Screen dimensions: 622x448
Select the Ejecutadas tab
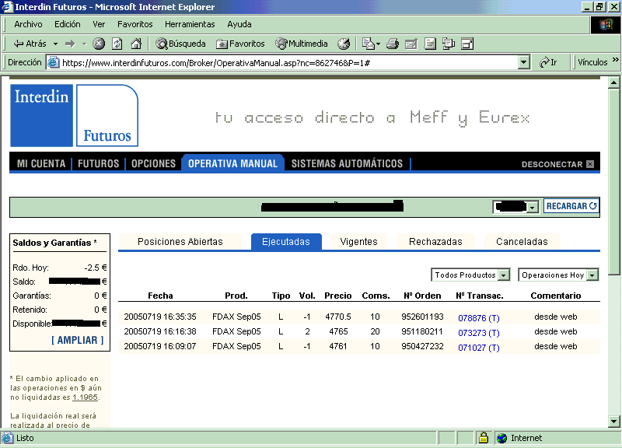[286, 242]
